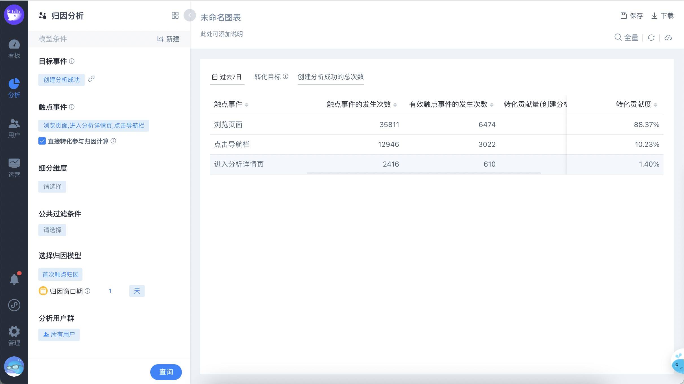The width and height of the screenshot is (684, 384).
Task: Click the 转化贡献量 column header
Action: tap(535, 104)
